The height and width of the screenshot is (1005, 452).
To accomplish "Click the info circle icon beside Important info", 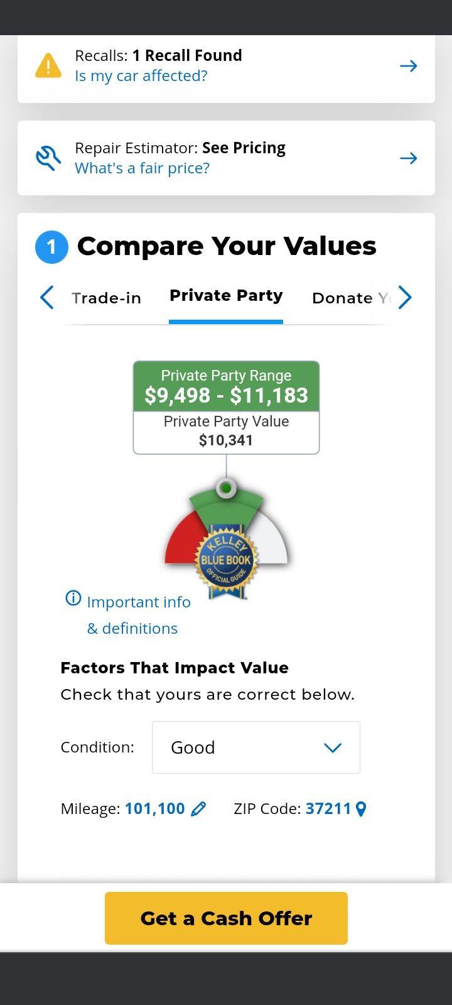I will pyautogui.click(x=73, y=598).
